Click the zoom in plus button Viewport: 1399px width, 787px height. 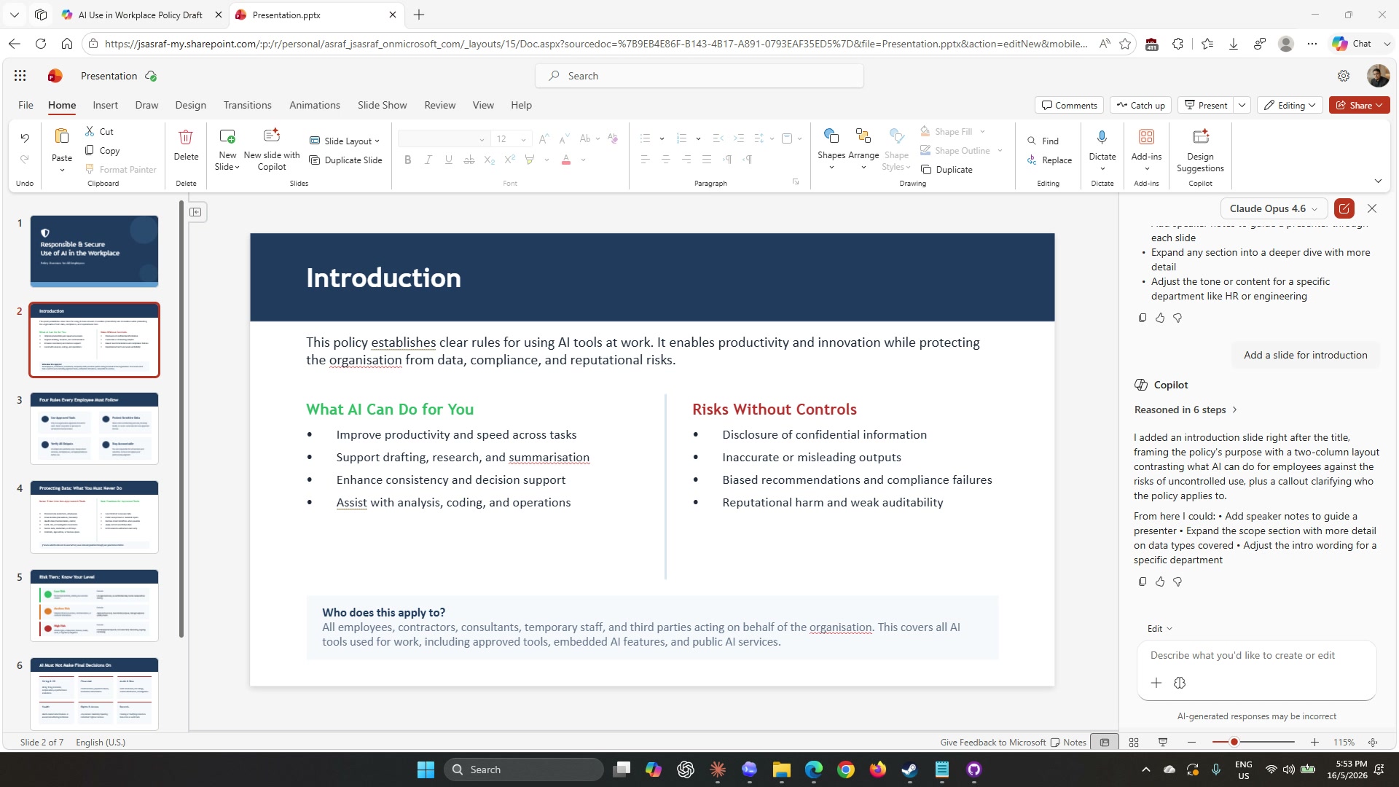[x=1314, y=743]
